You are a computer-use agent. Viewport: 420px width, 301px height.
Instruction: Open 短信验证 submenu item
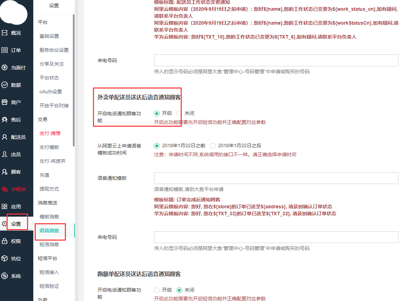coord(49,286)
